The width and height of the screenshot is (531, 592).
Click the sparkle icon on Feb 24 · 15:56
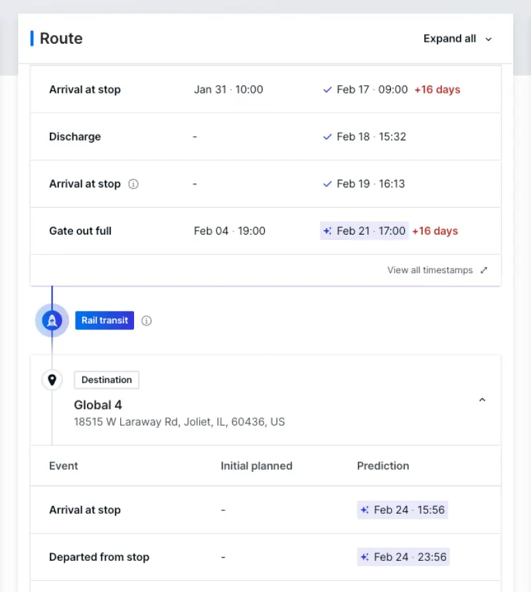point(364,510)
